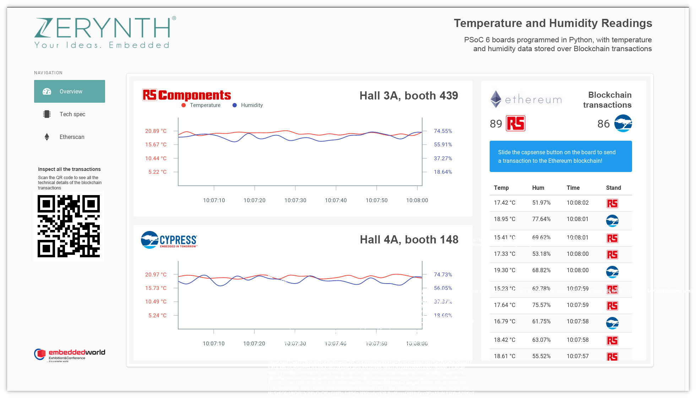Select the 10:07:57 time cell
This screenshot has width=696, height=398.
pos(578,356)
